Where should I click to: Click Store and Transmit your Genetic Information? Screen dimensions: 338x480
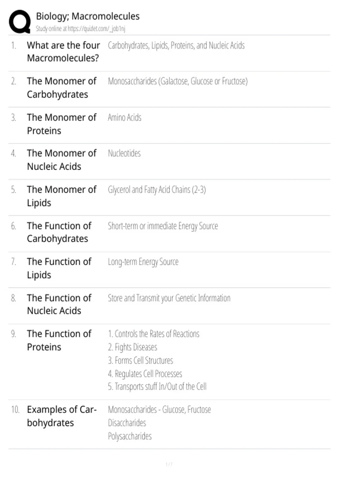coord(169,298)
